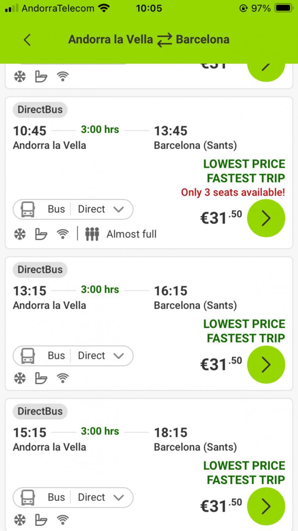
Task: Select the 10:45 trip green arrow button
Action: coord(266,218)
